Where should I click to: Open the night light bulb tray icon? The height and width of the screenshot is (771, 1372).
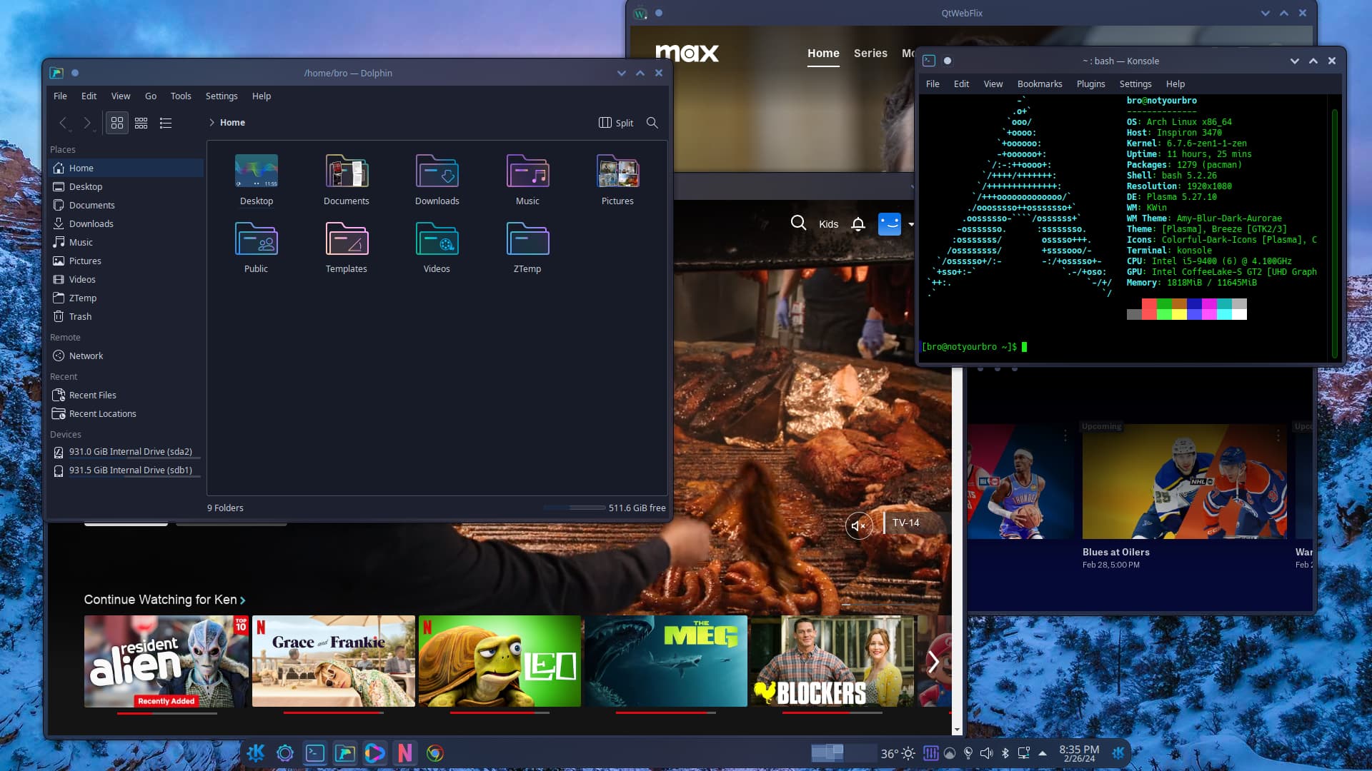click(x=968, y=753)
